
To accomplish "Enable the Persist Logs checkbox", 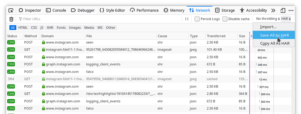I will tap(197, 19).
